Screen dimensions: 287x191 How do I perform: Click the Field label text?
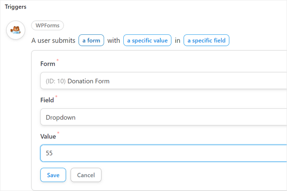47,100
